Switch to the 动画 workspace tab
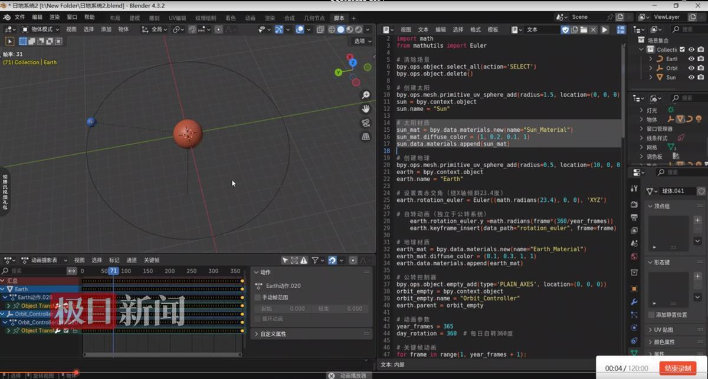This screenshot has width=708, height=379. [250, 18]
